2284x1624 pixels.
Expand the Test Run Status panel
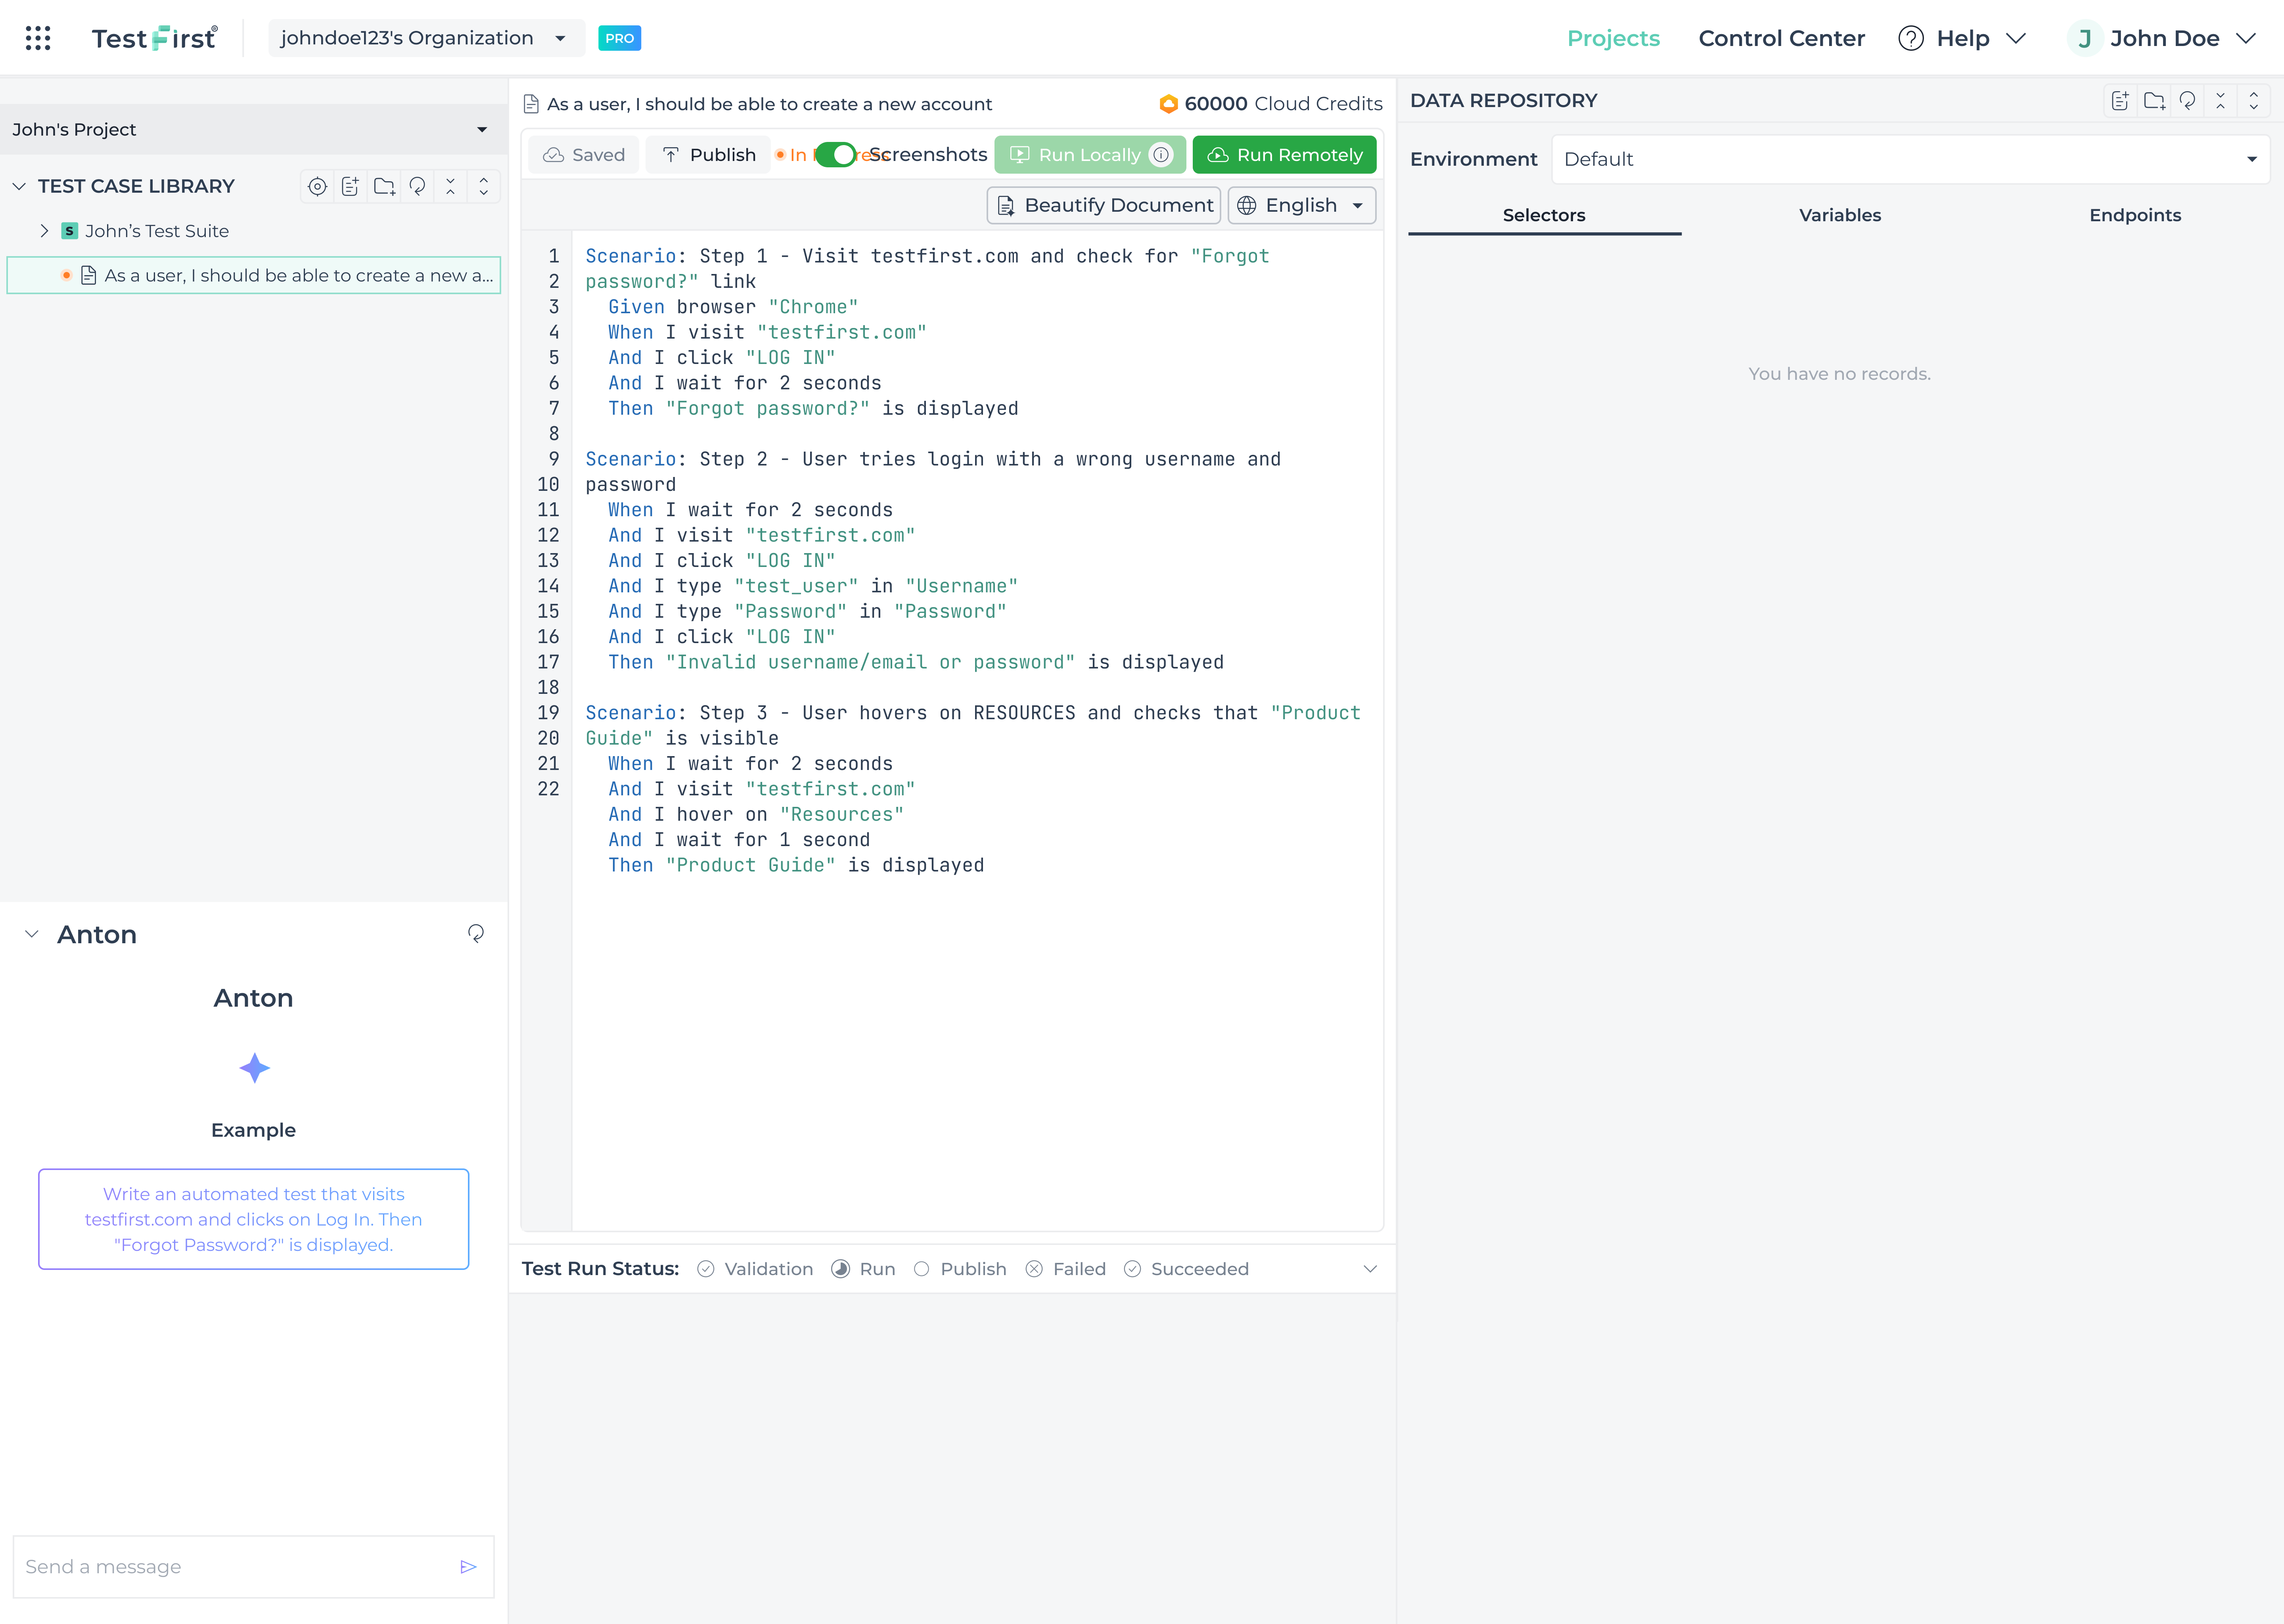[1370, 1269]
